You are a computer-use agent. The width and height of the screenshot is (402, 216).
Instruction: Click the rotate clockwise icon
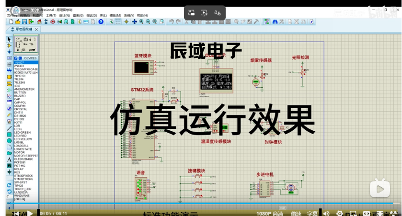point(9,185)
